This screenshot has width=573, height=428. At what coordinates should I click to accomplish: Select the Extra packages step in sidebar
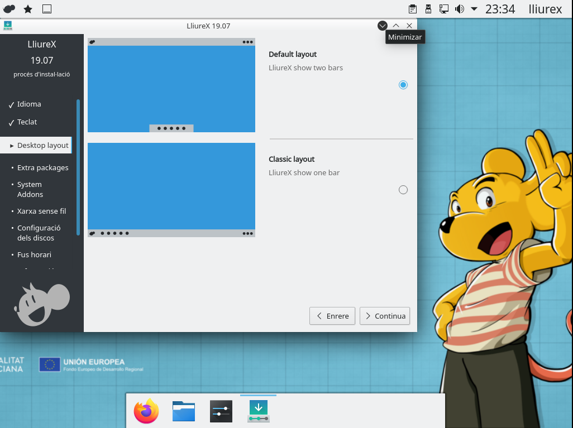pyautogui.click(x=43, y=167)
